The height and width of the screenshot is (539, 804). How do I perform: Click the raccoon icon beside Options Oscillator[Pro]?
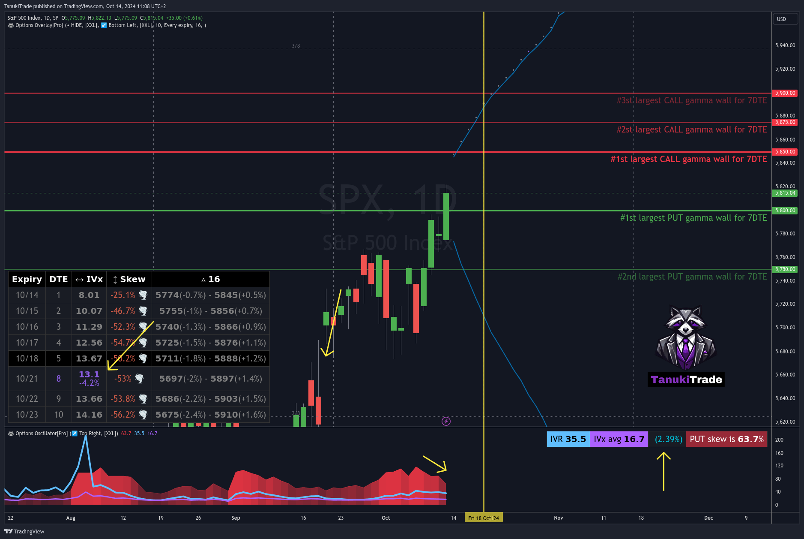pos(11,434)
